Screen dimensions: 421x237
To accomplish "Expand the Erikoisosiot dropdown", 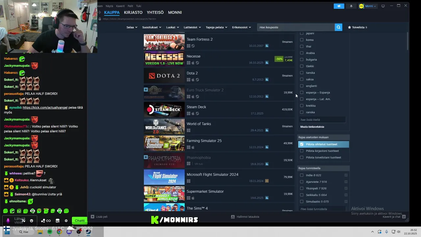I will (x=241, y=27).
